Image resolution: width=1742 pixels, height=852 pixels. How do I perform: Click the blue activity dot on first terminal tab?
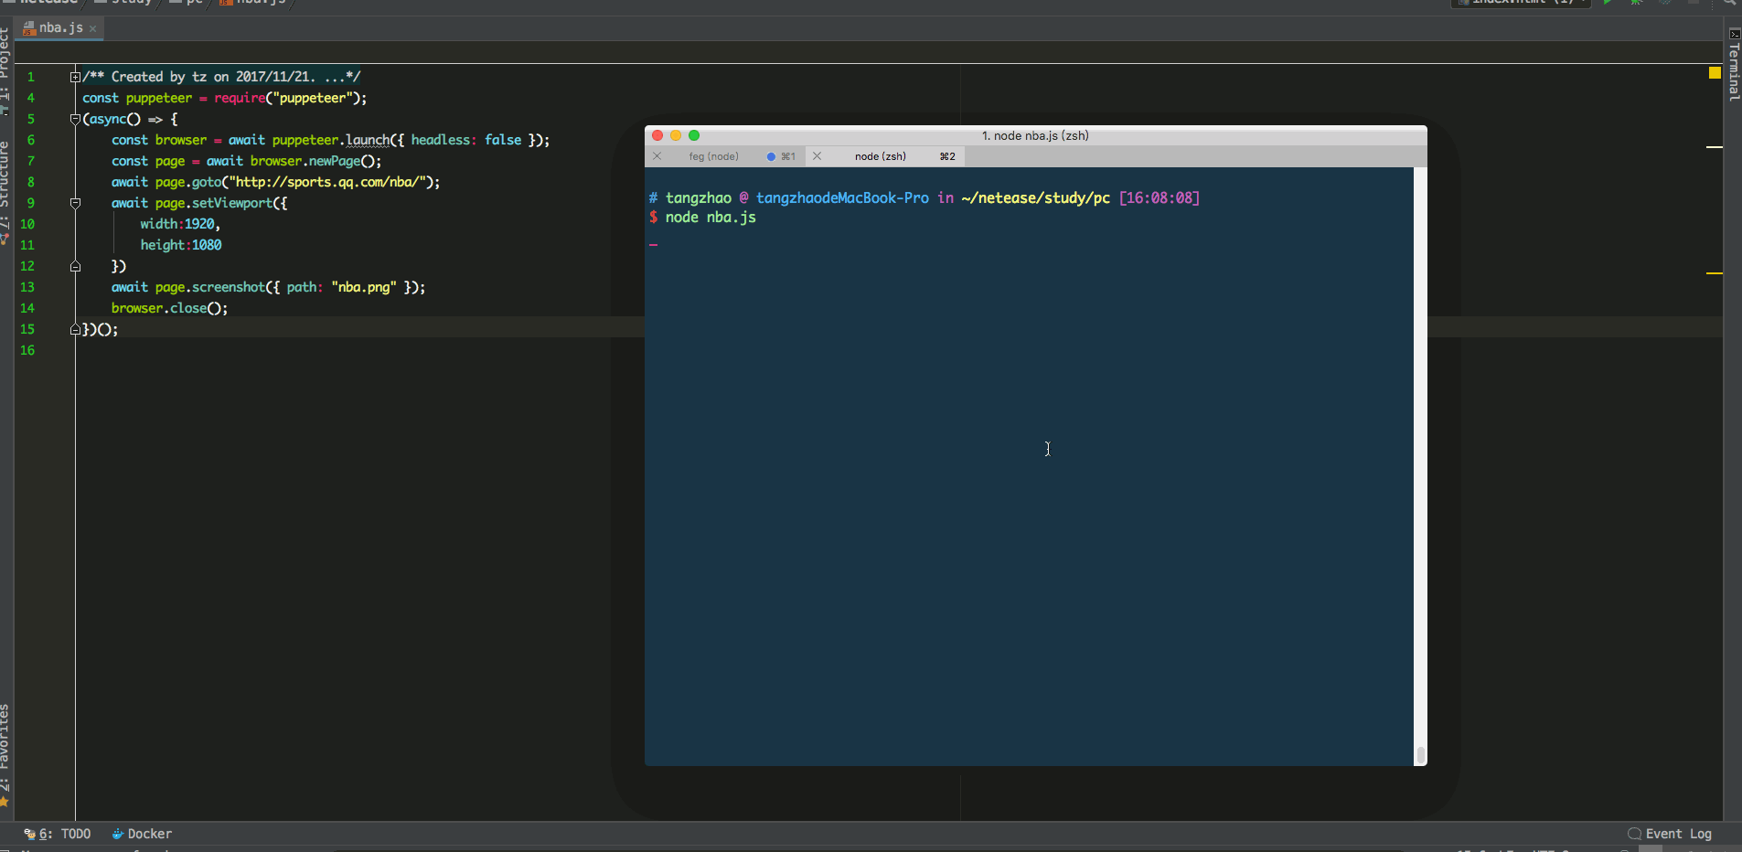(x=771, y=156)
